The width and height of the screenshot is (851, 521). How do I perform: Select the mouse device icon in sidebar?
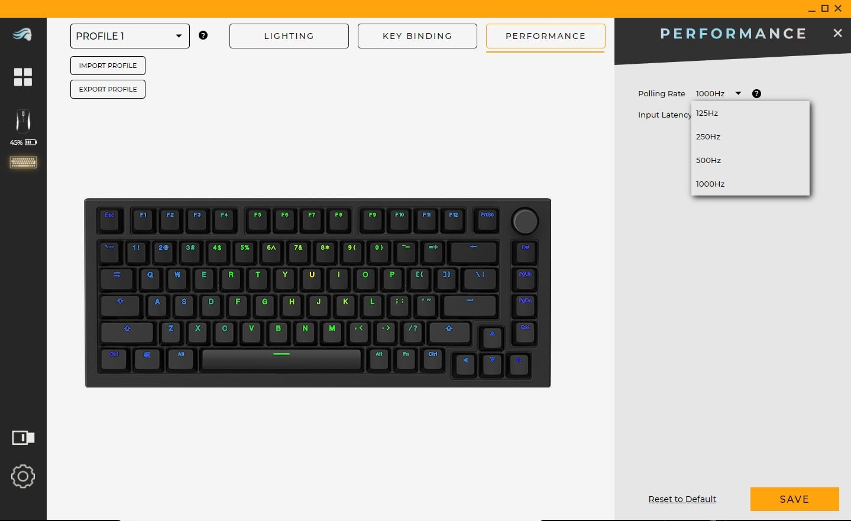tap(23, 121)
